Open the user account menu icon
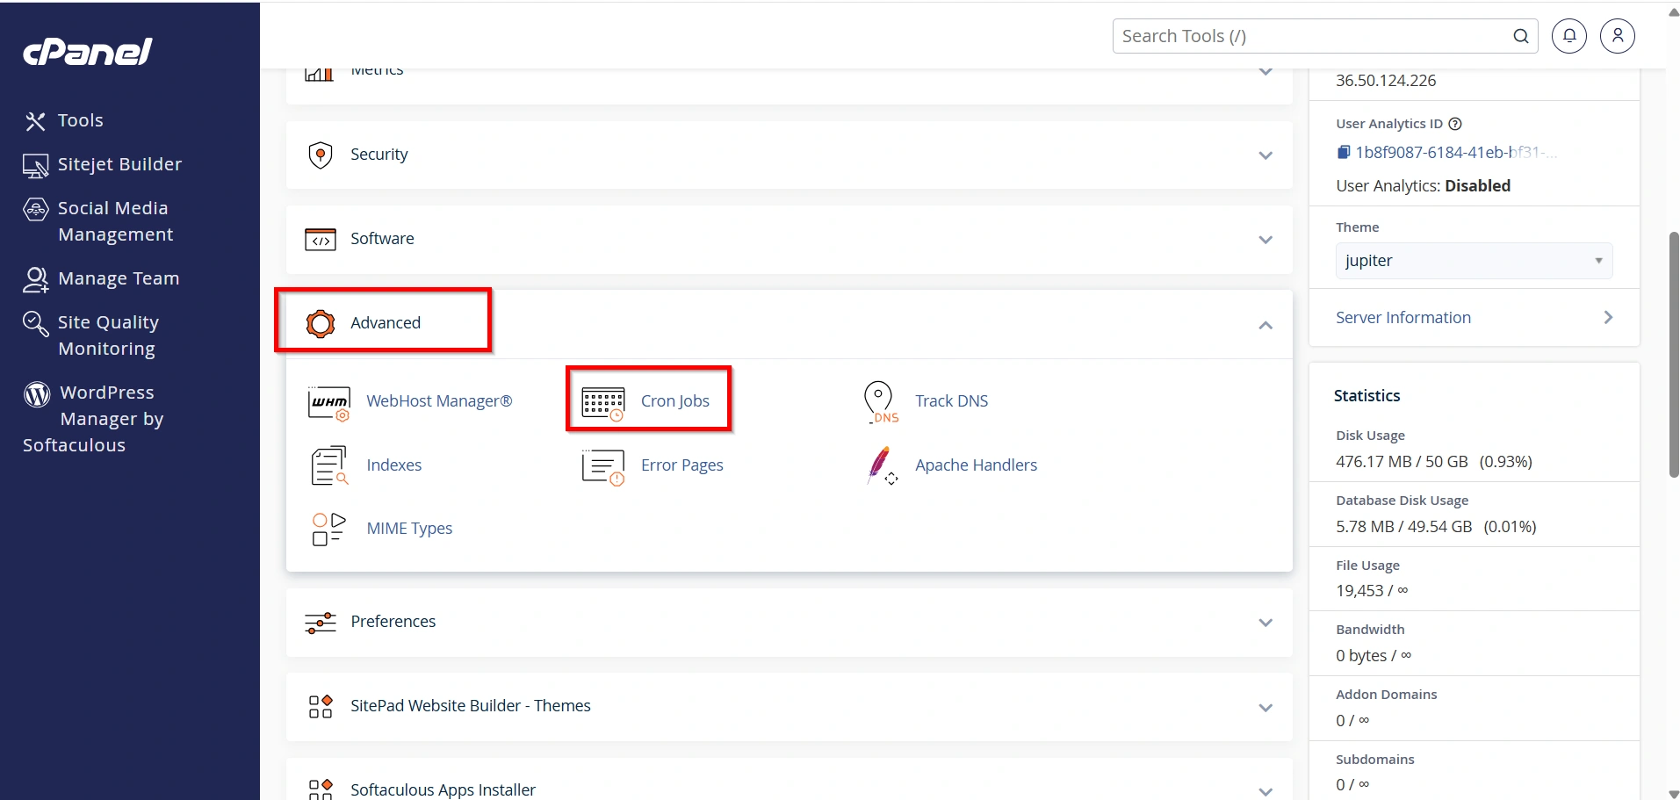Screen dimensions: 1680x800 [1618, 36]
